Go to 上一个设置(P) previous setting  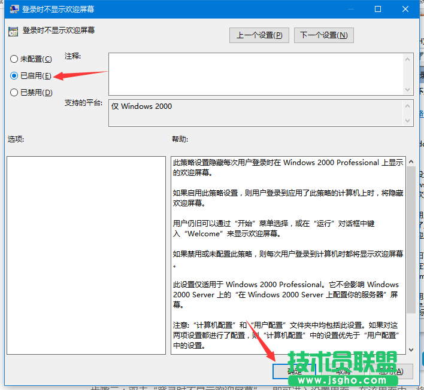coord(259,35)
